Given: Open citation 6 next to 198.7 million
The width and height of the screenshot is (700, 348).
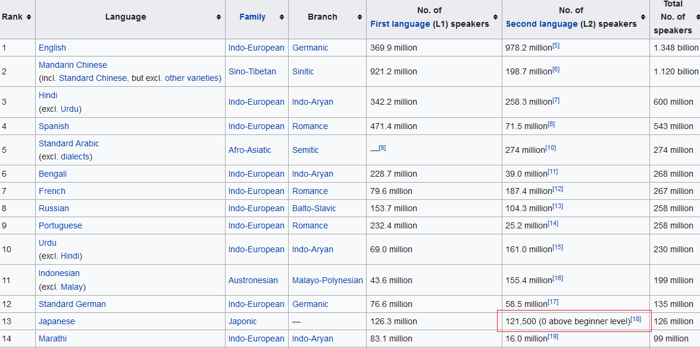Looking at the screenshot, I should 556,69.
